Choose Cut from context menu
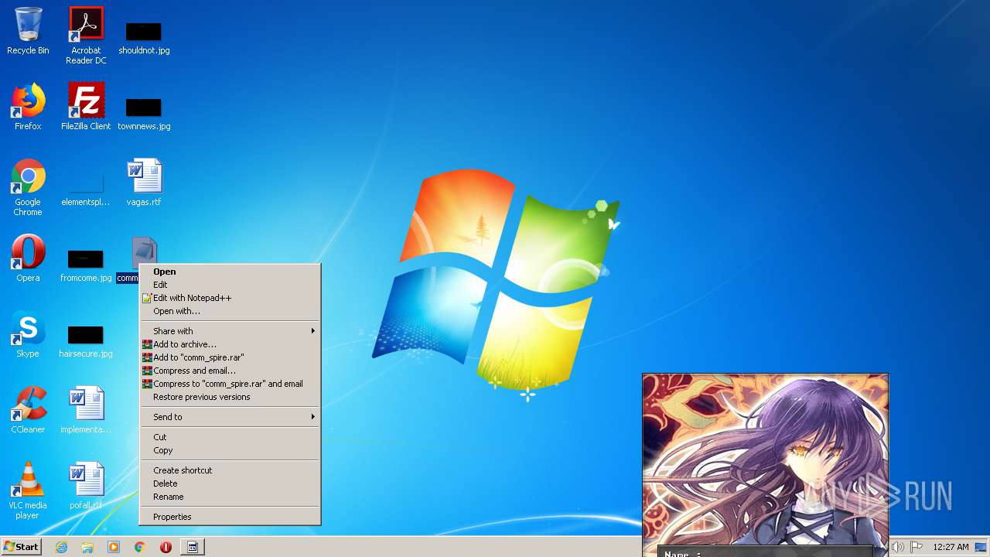Image resolution: width=990 pixels, height=557 pixels. coord(230,437)
